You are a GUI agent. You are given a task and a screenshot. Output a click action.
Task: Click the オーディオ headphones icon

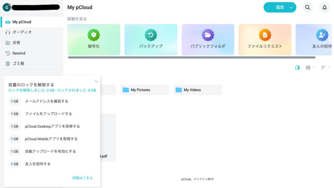8,32
